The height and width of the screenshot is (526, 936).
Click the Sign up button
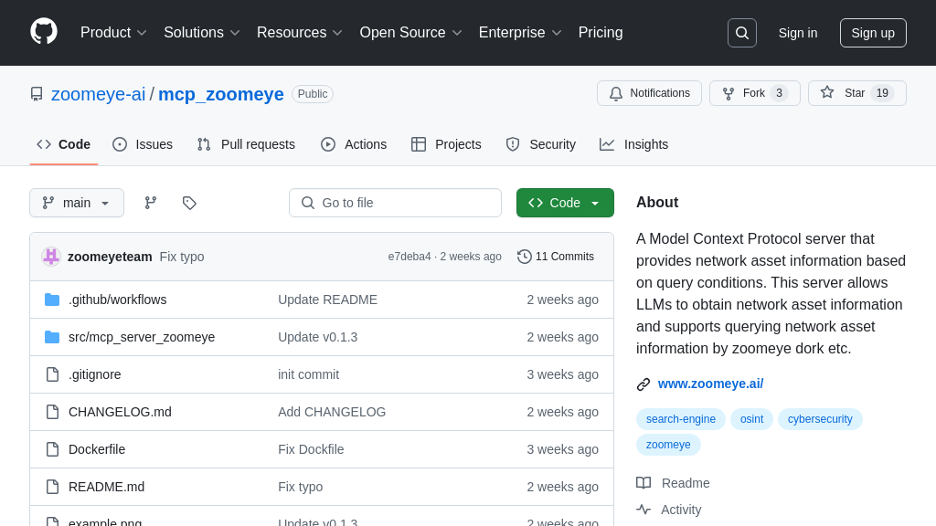point(873,33)
